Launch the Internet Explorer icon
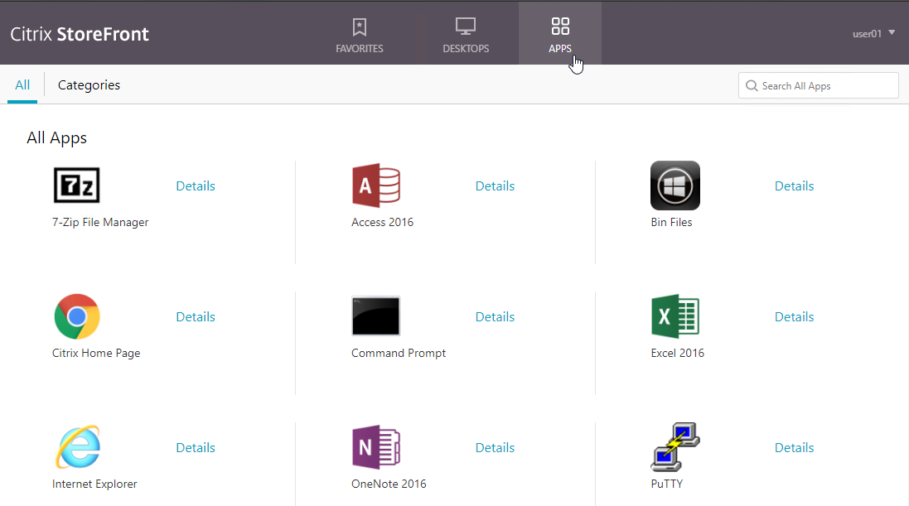The height and width of the screenshot is (506, 909). click(78, 447)
